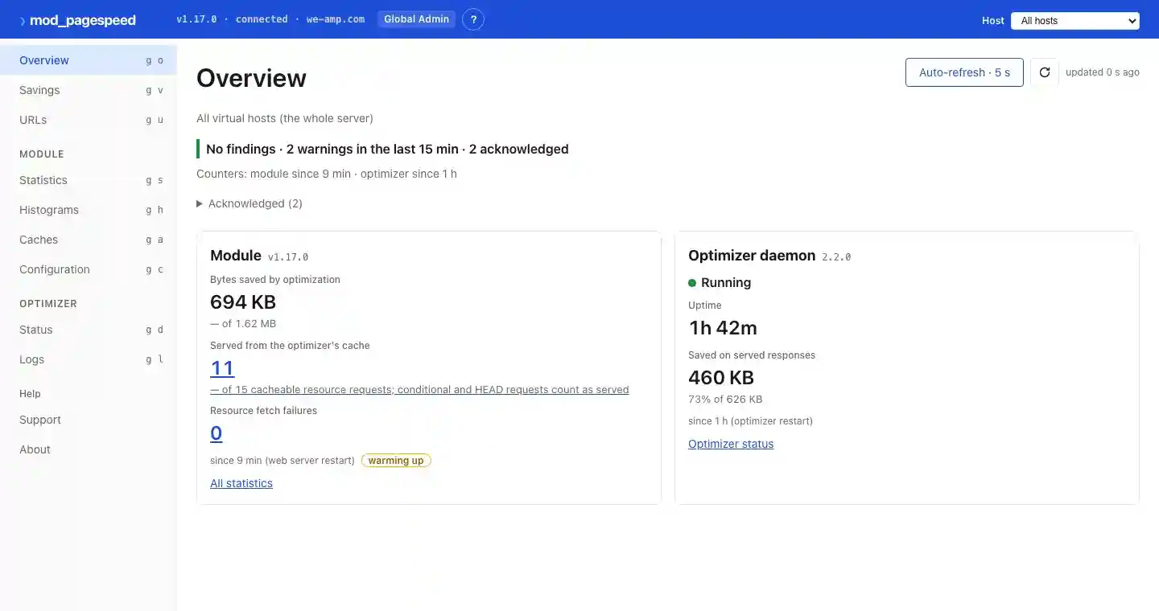Expand the Acknowledged (2) disclosure
Viewport: 1159px width, 611px height.
250,203
